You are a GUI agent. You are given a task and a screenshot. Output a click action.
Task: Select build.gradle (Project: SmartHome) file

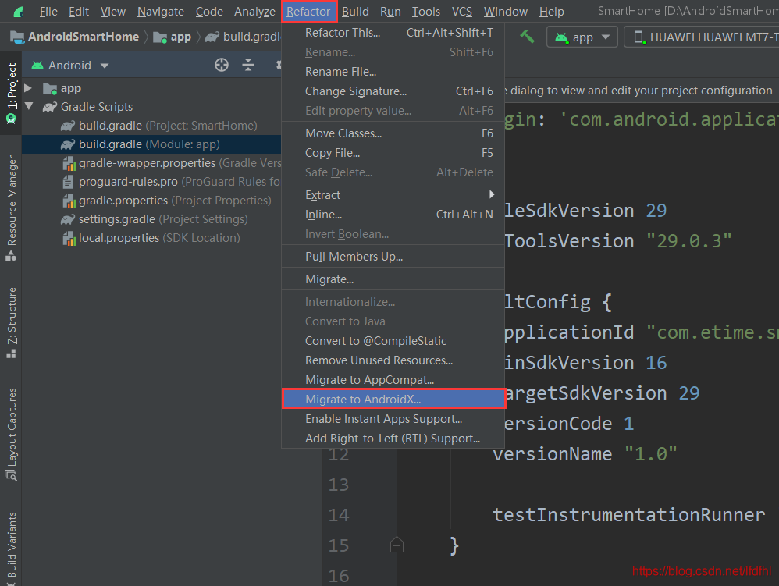159,126
